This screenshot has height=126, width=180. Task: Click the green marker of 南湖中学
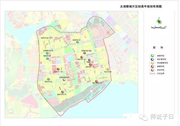click(78, 42)
